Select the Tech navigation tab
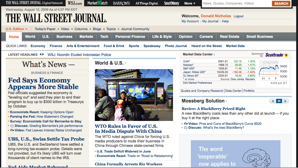 coord(104,37)
